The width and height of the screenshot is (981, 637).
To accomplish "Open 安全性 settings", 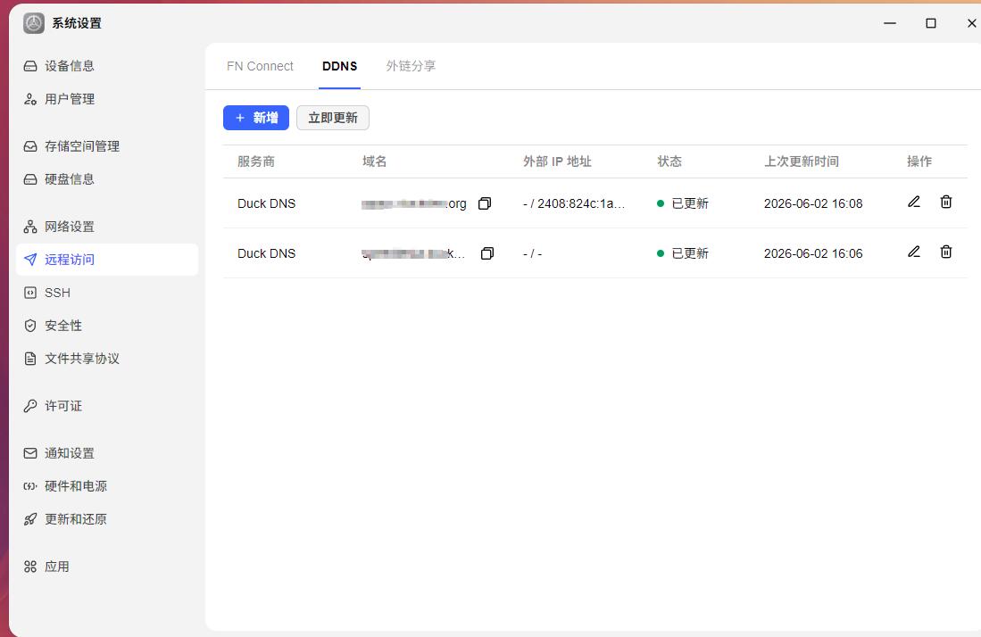I will point(106,325).
